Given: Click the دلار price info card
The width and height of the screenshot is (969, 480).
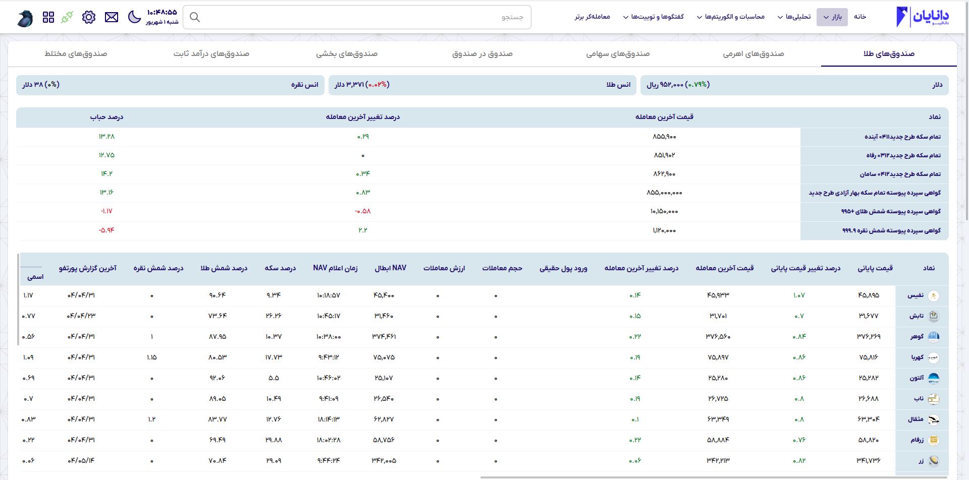Looking at the screenshot, I should 794,85.
